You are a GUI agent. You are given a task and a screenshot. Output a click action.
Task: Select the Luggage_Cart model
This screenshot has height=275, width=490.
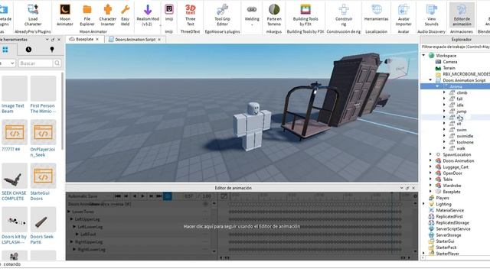456,167
